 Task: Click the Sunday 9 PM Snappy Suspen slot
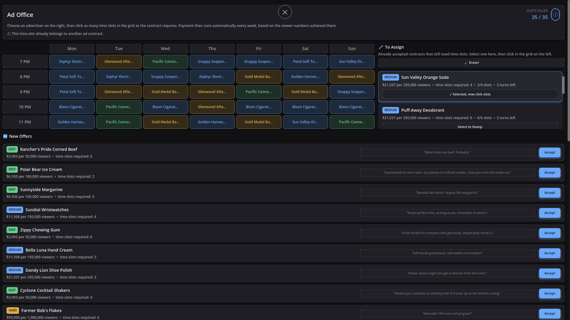tap(352, 92)
